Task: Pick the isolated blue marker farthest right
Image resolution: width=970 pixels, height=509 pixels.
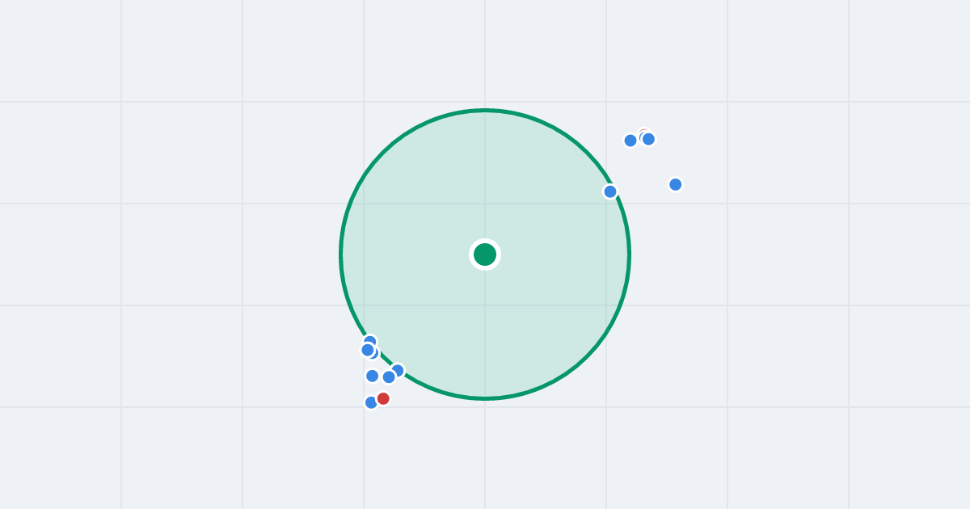Action: coord(676,184)
